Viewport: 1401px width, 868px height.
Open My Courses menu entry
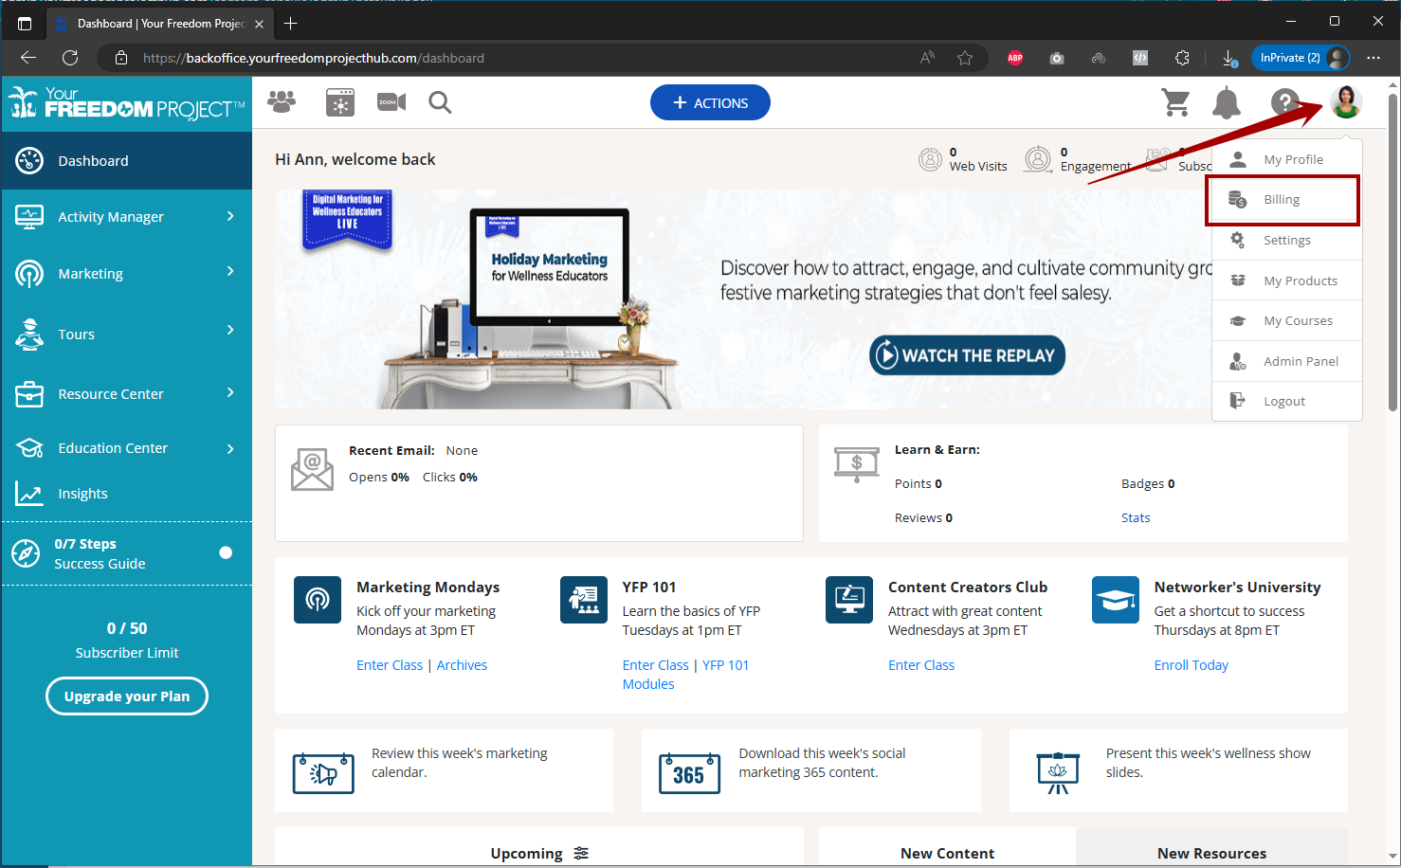[x=1287, y=320]
